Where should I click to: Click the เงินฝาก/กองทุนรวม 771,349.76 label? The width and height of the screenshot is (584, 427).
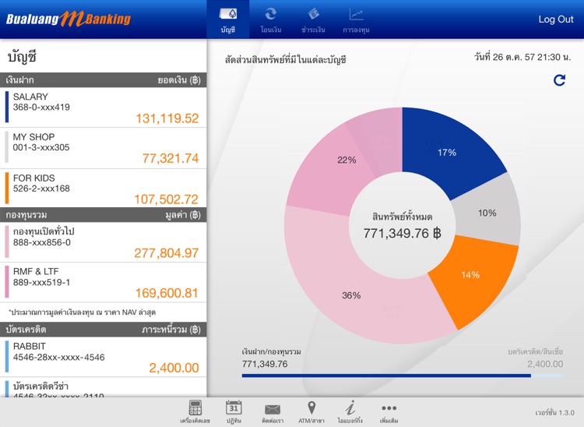[271, 358]
